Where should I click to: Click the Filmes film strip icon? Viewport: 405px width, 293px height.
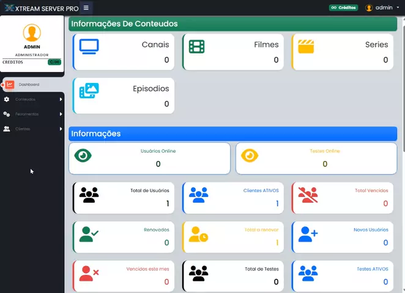pyautogui.click(x=196, y=46)
